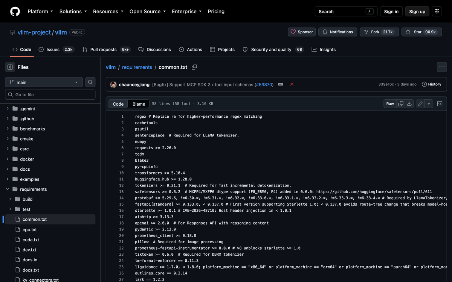This screenshot has width=452, height=282.
Task: Open the Pull requests tab
Action: tap(106, 50)
